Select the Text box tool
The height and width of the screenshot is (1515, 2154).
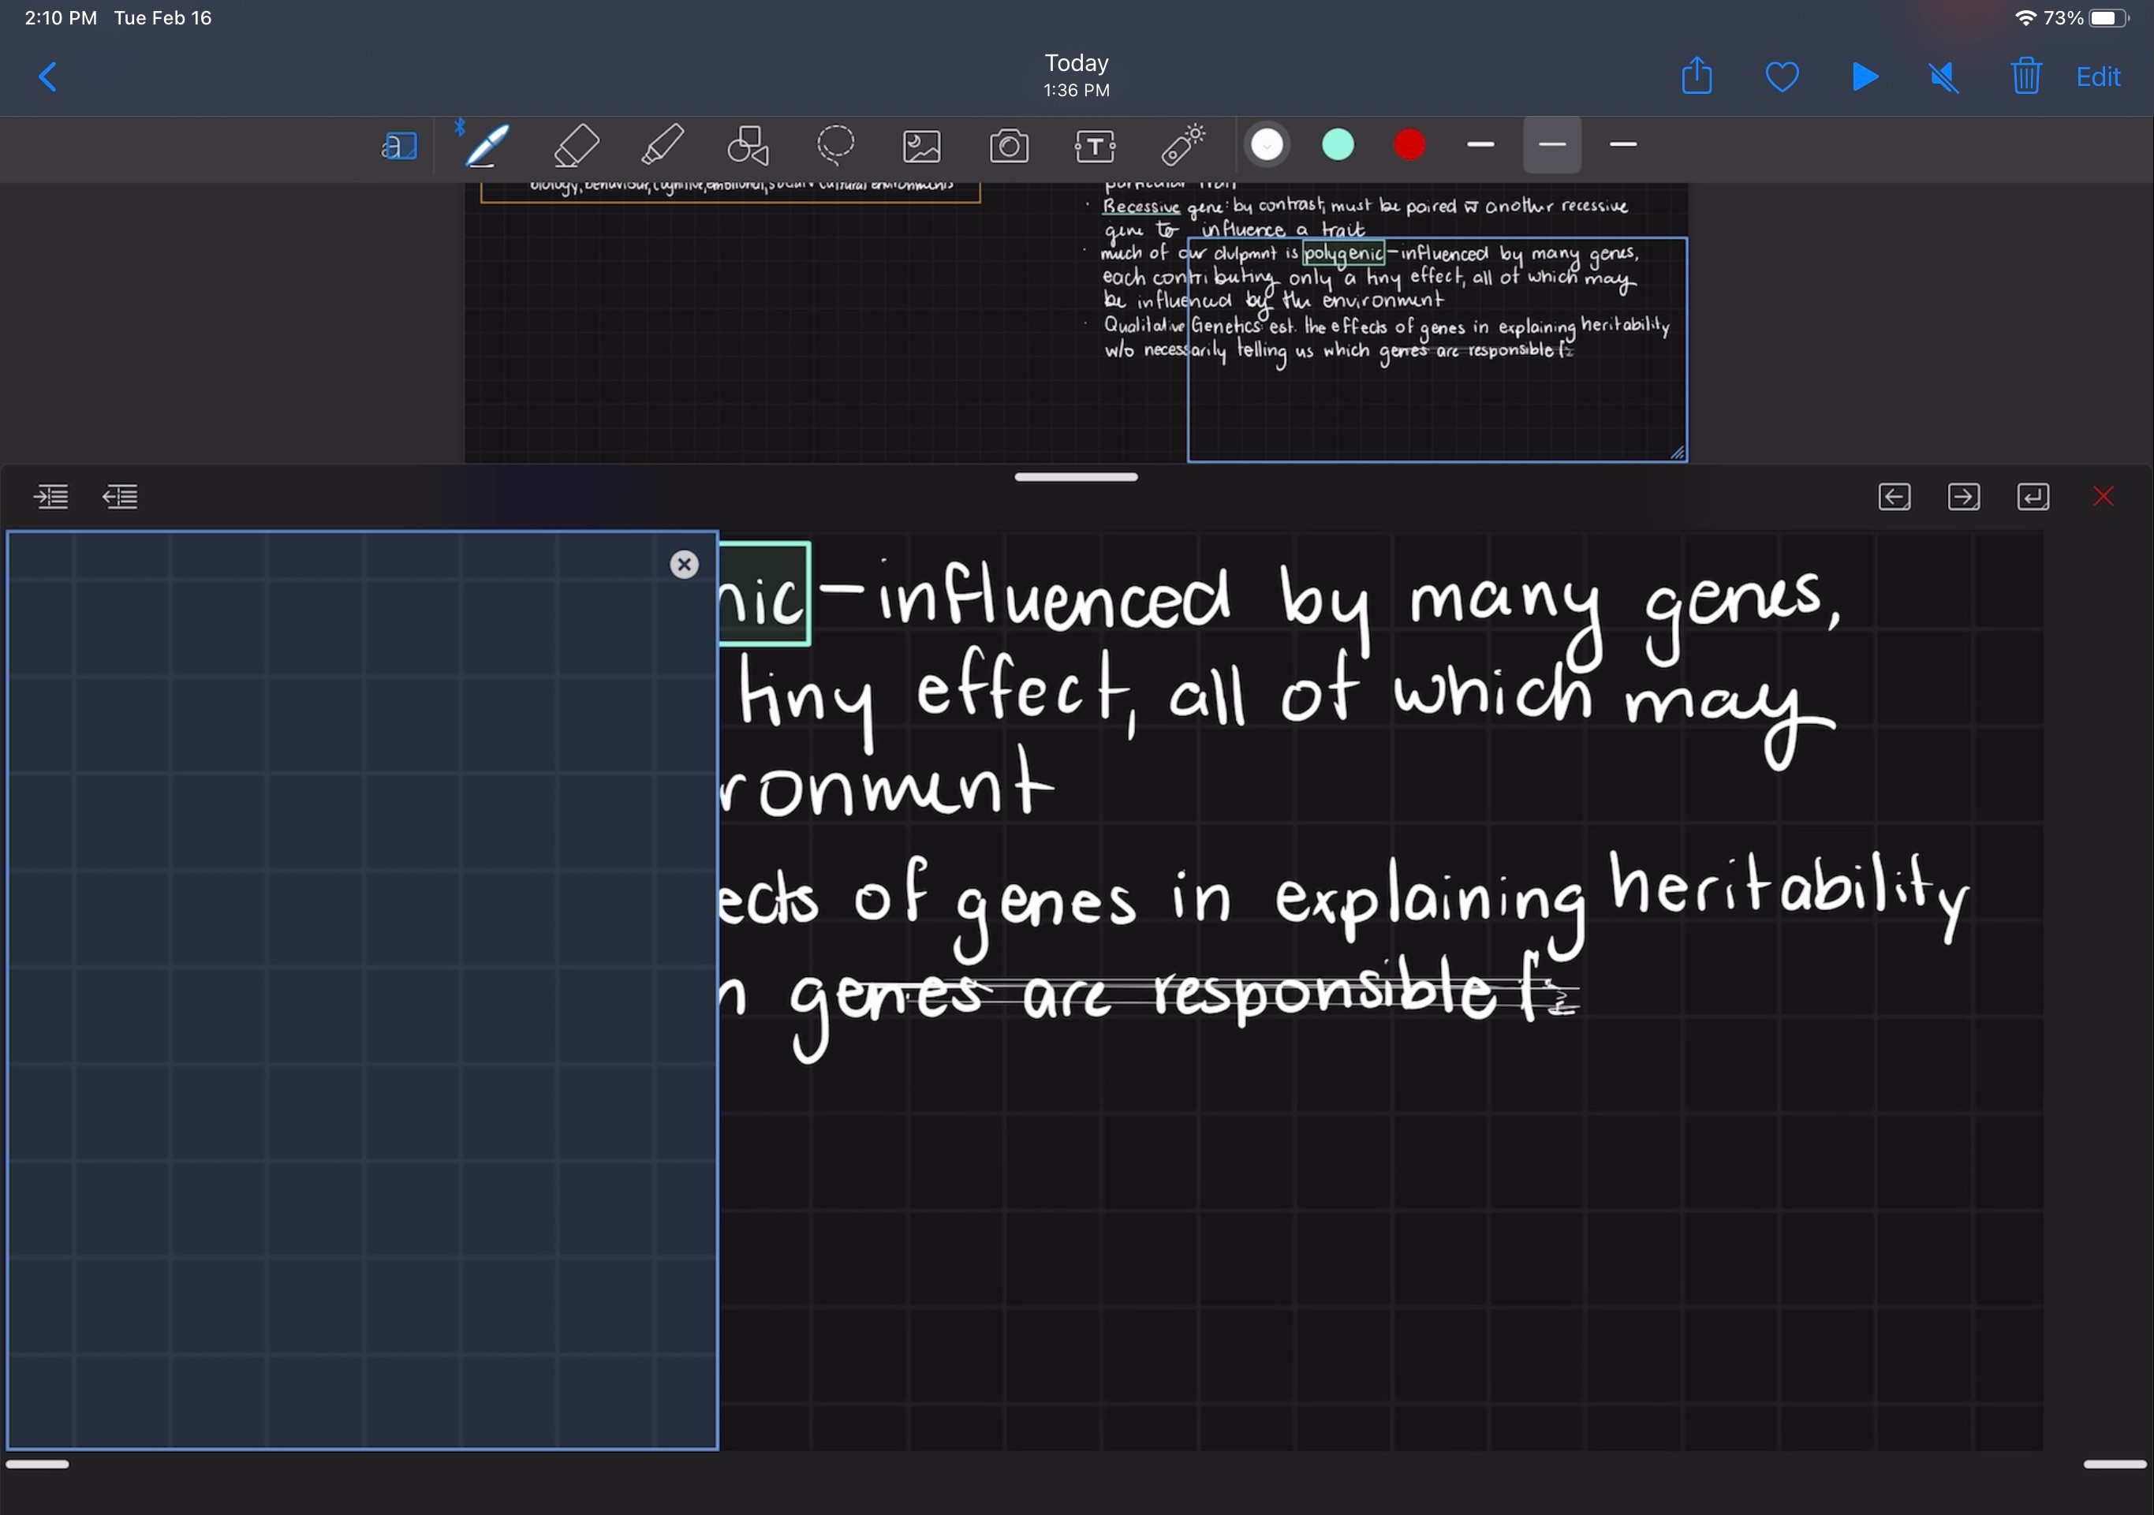(x=1095, y=145)
